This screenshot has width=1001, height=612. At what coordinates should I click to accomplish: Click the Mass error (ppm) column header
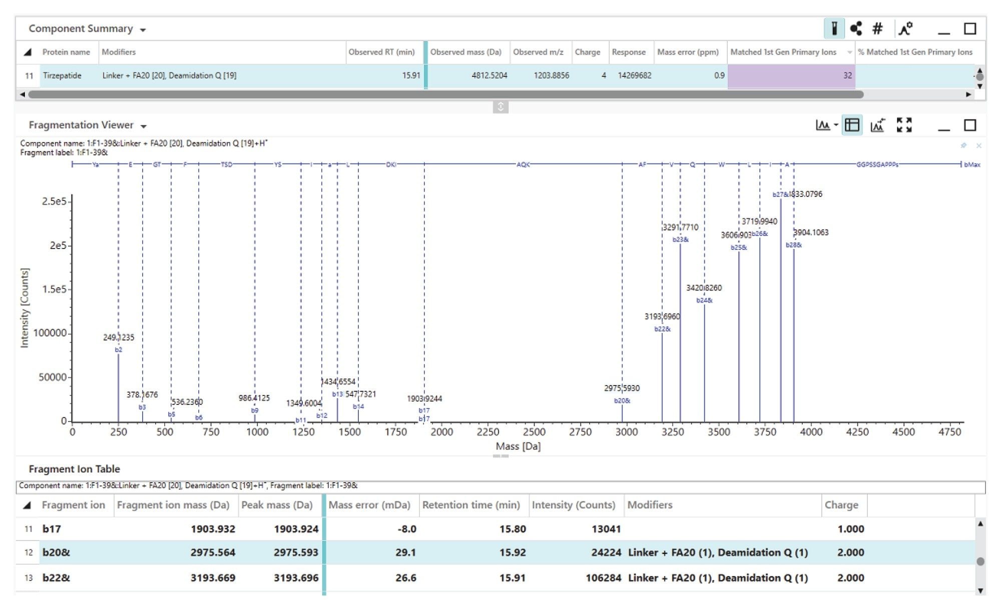coord(688,52)
